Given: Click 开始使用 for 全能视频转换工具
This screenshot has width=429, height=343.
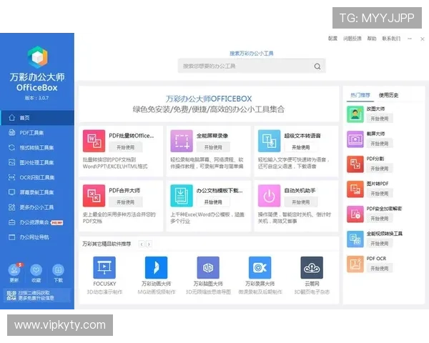Looking at the screenshot, I should click(380, 244).
